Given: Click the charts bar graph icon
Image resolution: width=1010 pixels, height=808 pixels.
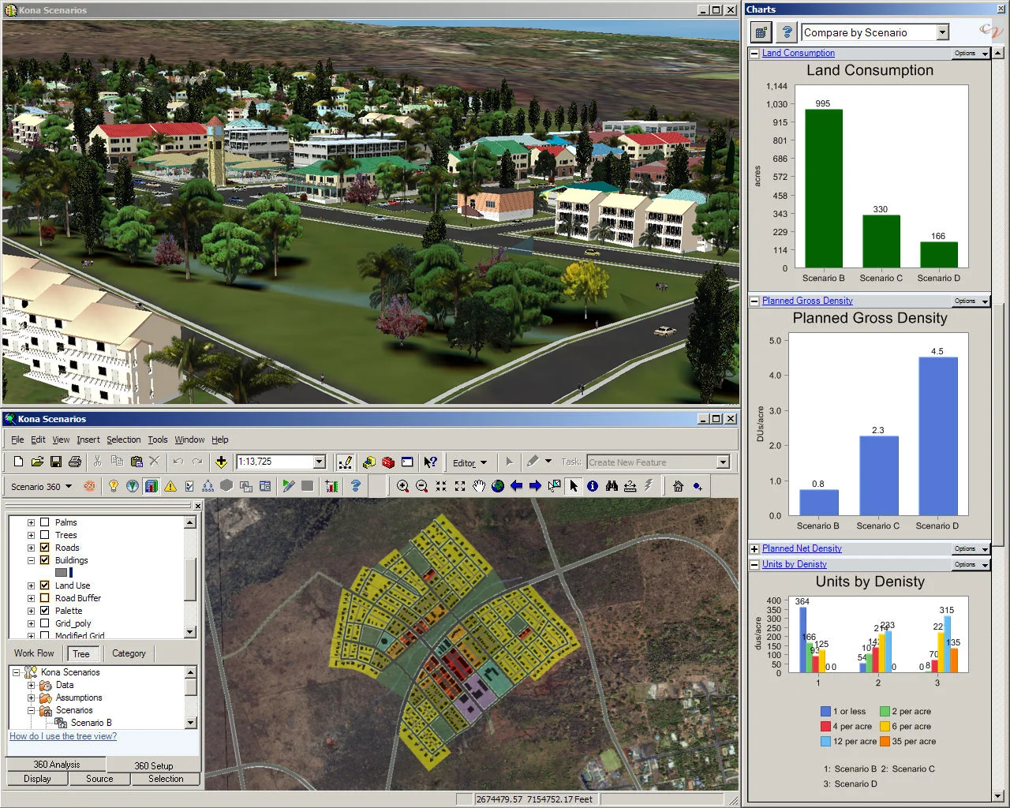Looking at the screenshot, I should pyautogui.click(x=151, y=486).
